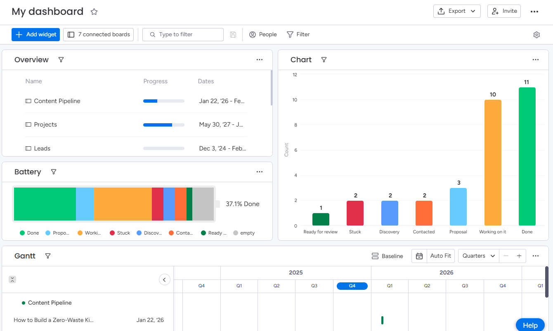Zoom out the Gantt timeline
This screenshot has height=331, width=553.
coord(506,256)
